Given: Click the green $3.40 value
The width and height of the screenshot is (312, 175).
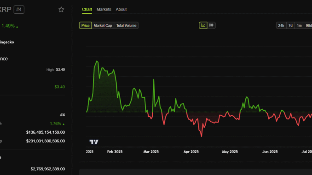Looking at the screenshot, I should (60, 87).
